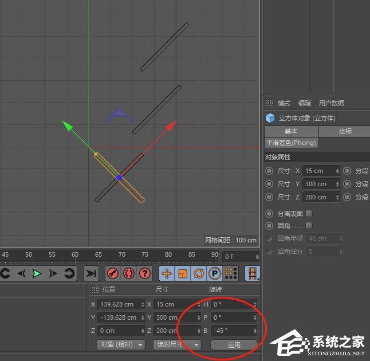Step to previous frame button
Image resolution: width=370 pixels, height=361 pixels.
pyautogui.click(x=22, y=273)
